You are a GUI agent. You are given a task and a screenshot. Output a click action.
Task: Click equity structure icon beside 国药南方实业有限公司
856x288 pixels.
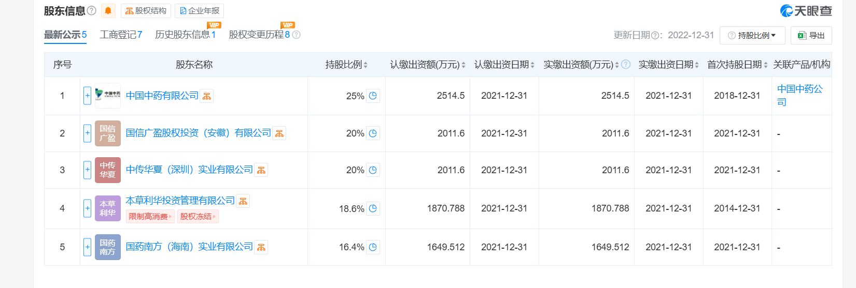coord(261,247)
